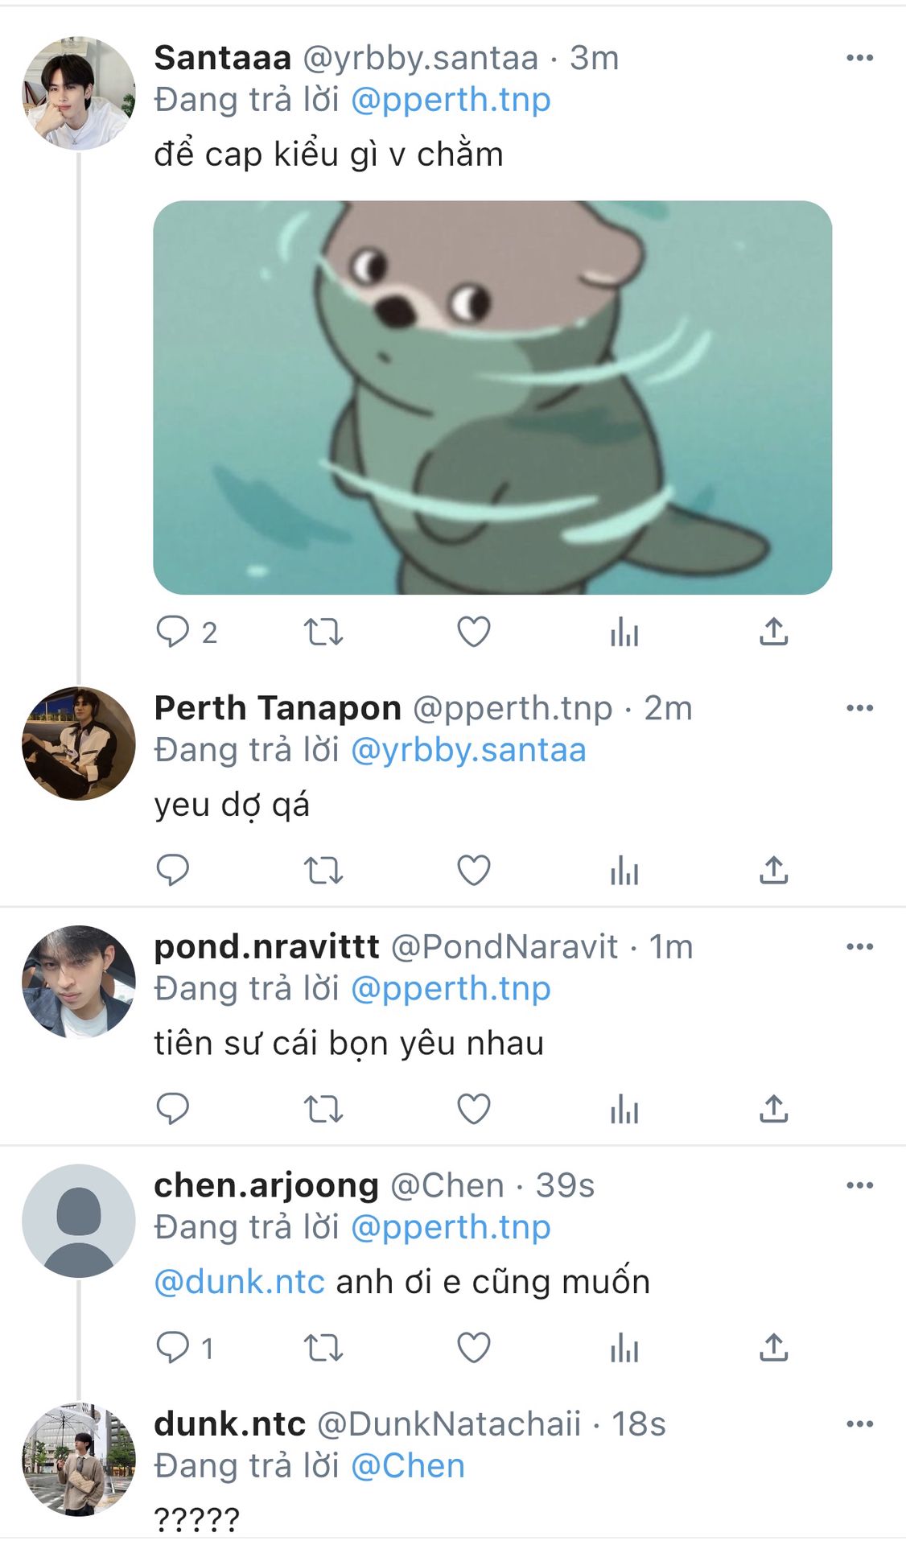Share chen.arjoong's tweet
Image resolution: width=906 pixels, height=1545 pixels.
pos(773,1347)
